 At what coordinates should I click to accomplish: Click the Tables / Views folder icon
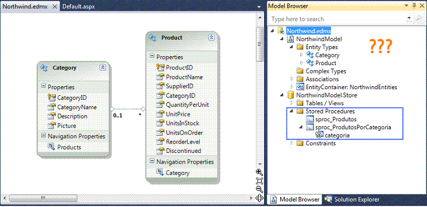[x=300, y=103]
